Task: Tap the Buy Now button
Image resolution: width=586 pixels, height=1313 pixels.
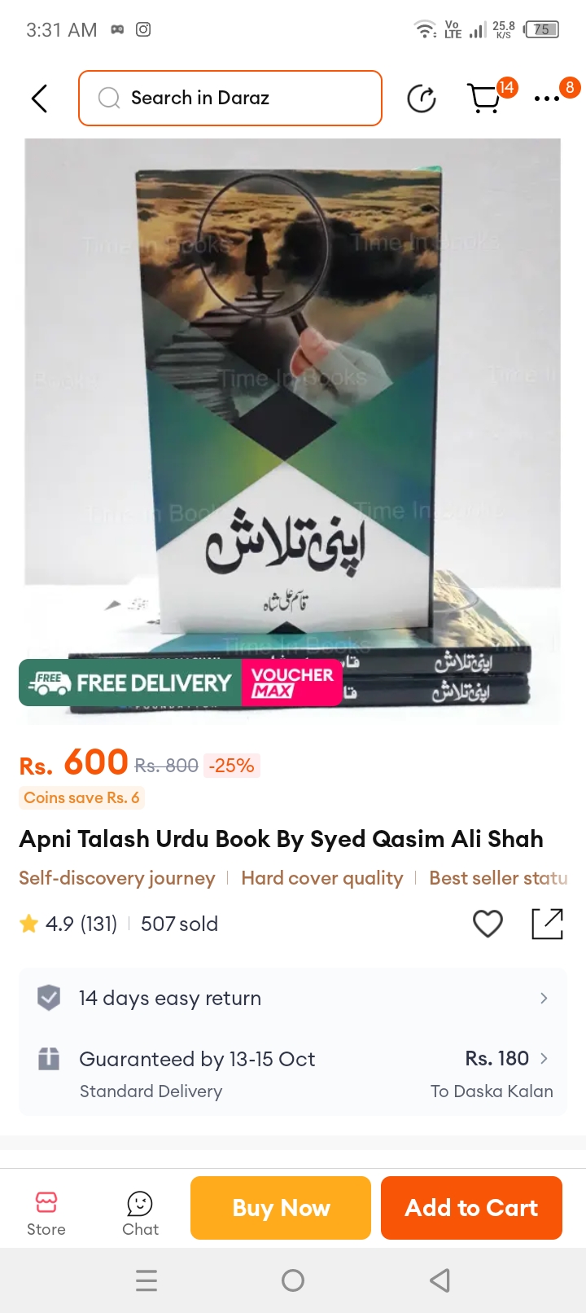Action: coord(281,1208)
